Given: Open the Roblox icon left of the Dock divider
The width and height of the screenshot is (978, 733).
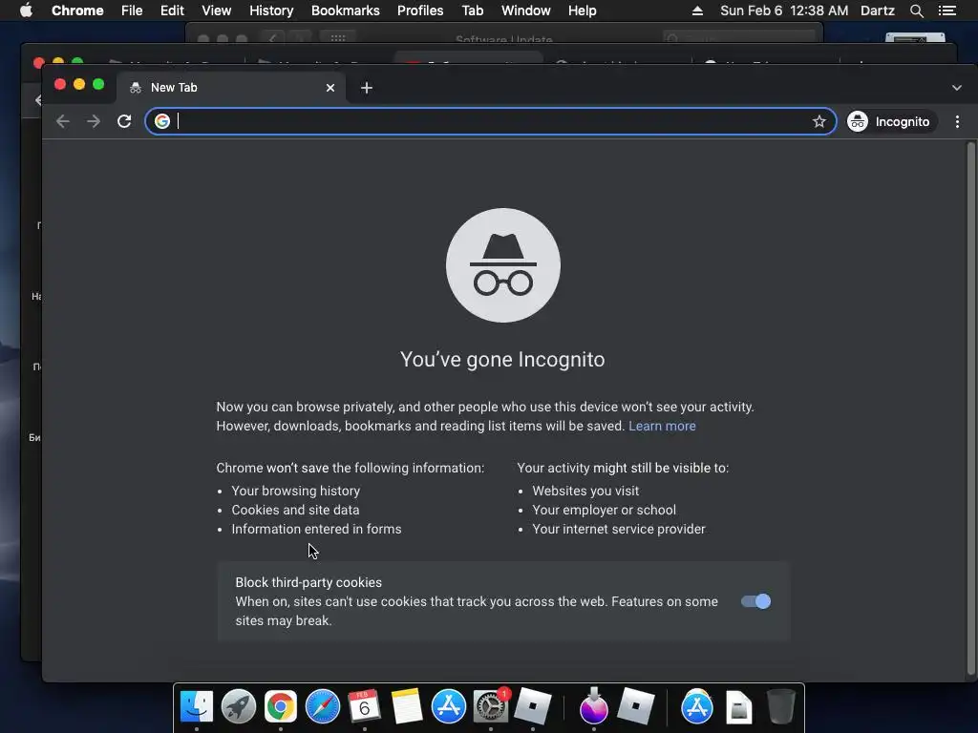Looking at the screenshot, I should [x=533, y=707].
